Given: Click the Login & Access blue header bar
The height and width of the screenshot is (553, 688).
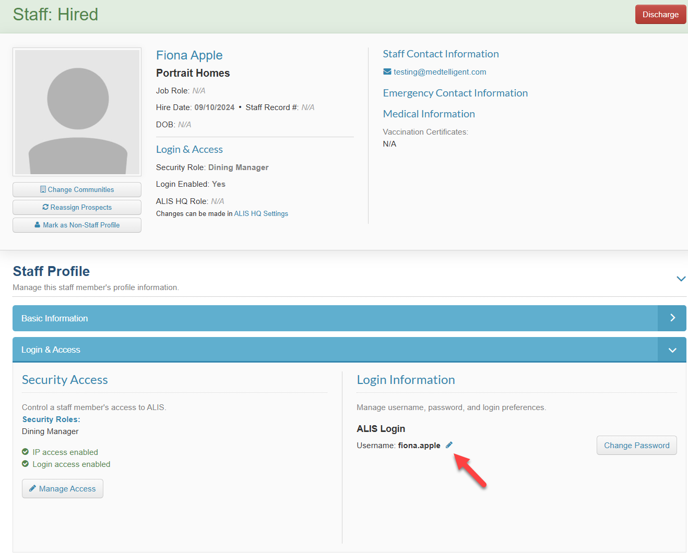Looking at the screenshot, I should pos(349,350).
